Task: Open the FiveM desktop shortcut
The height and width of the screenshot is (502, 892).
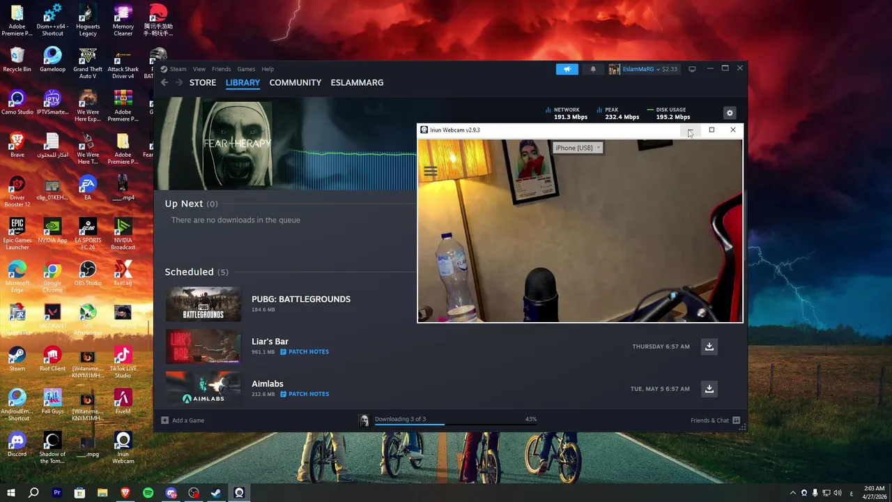Action: (x=123, y=402)
